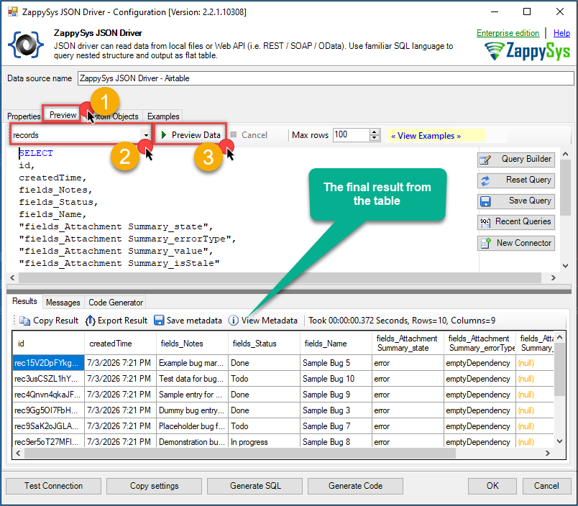Click the createdTime column header

[x=120, y=344]
